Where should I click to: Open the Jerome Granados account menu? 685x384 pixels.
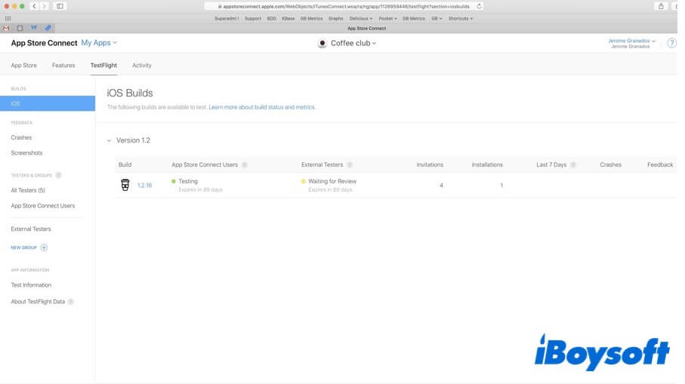631,41
